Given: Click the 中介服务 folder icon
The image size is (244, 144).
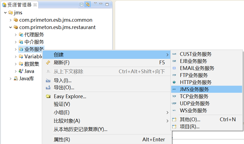Looking at the screenshot, I should pyautogui.click(x=21, y=42).
